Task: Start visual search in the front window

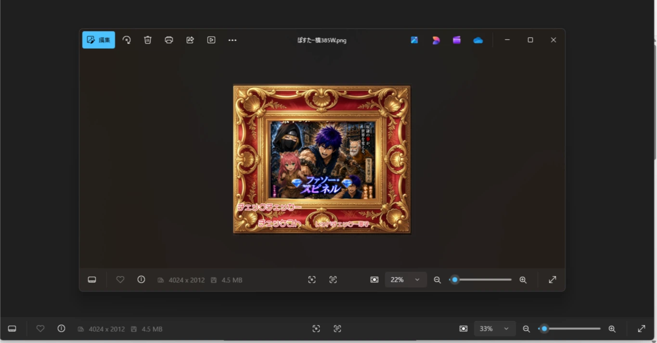Action: click(312, 280)
